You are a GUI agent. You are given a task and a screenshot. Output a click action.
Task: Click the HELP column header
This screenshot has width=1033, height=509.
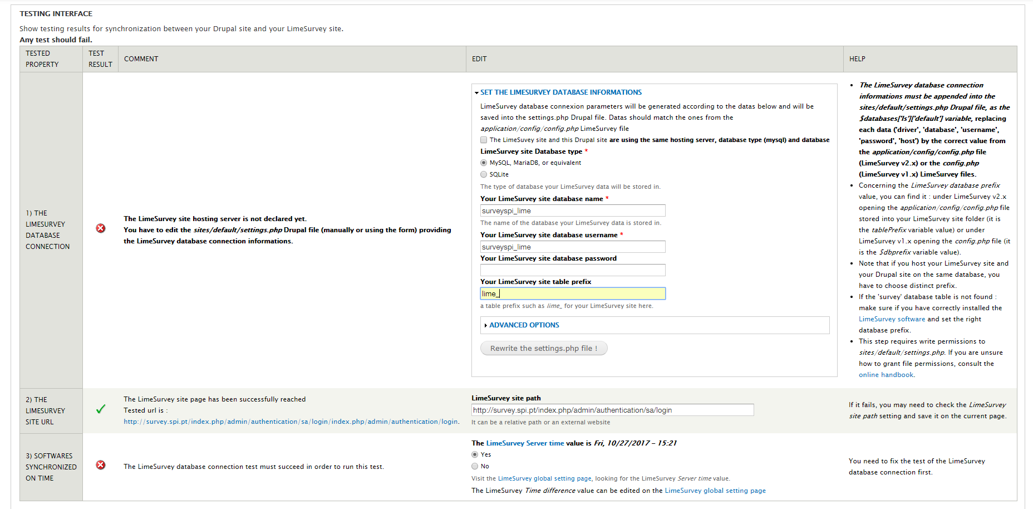[930, 59]
